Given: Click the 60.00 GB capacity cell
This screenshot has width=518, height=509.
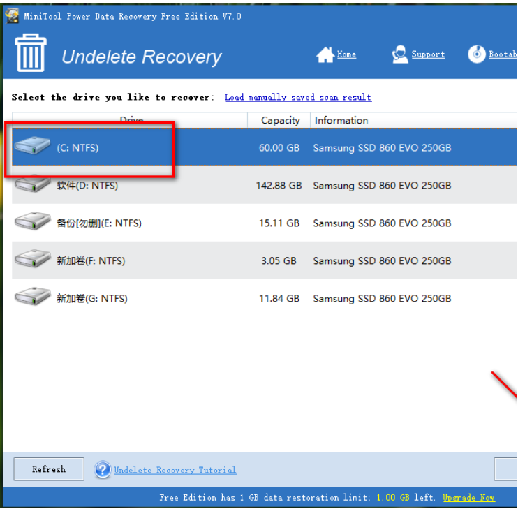Looking at the screenshot, I should [279, 147].
